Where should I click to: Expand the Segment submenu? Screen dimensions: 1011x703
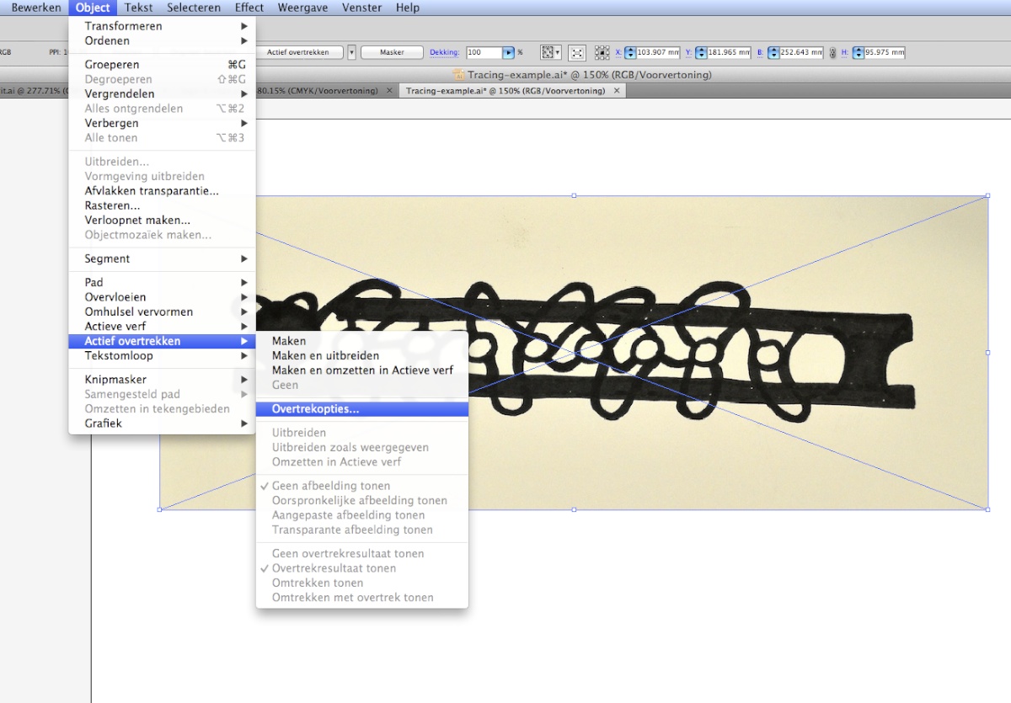coord(162,258)
